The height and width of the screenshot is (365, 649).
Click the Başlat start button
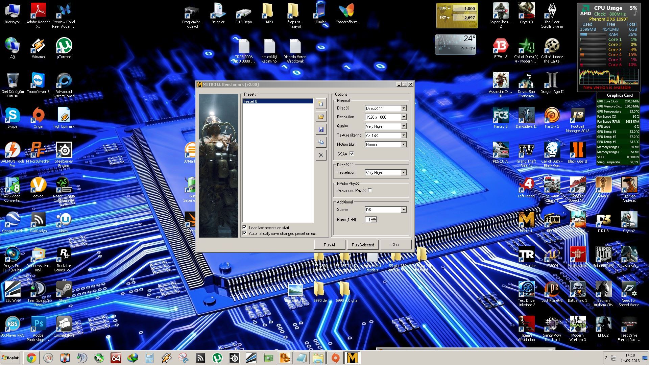10,358
